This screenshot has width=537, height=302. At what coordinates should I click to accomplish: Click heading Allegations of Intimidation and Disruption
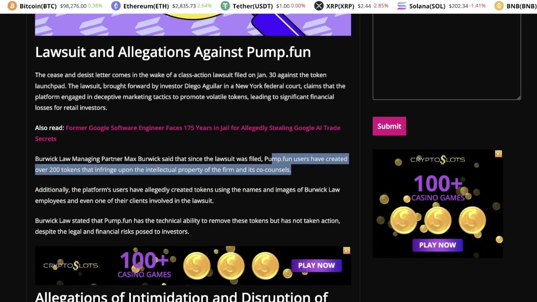pos(181,297)
